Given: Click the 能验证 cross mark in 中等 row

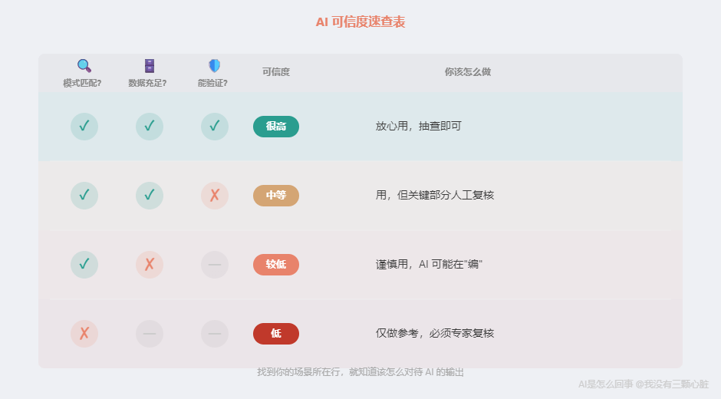Looking at the screenshot, I should 215,196.
